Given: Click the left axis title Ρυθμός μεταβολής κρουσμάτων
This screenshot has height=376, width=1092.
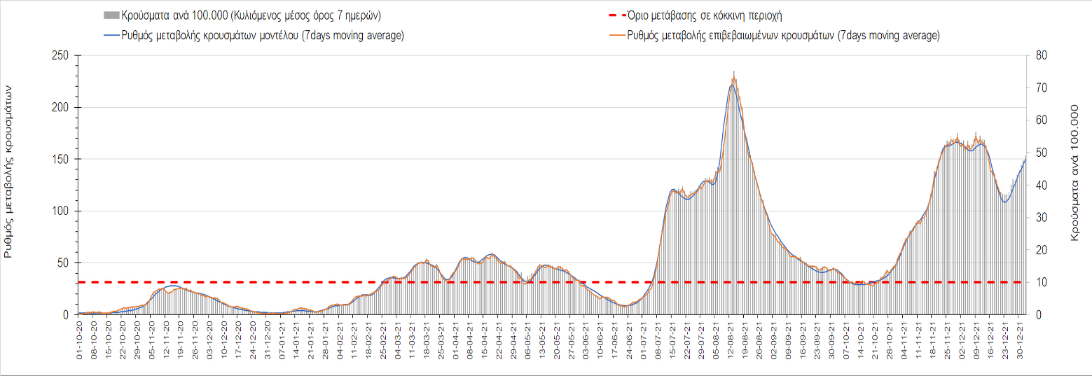Looking at the screenshot, I should click(x=9, y=172).
